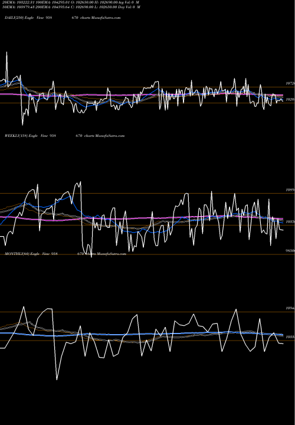Click the 'MONTHLY(60) Eagle View' chart title
295x425 pixels.
(x=26, y=254)
